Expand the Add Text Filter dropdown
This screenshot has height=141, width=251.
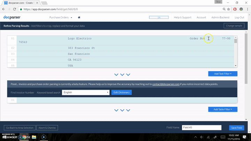(222, 74)
